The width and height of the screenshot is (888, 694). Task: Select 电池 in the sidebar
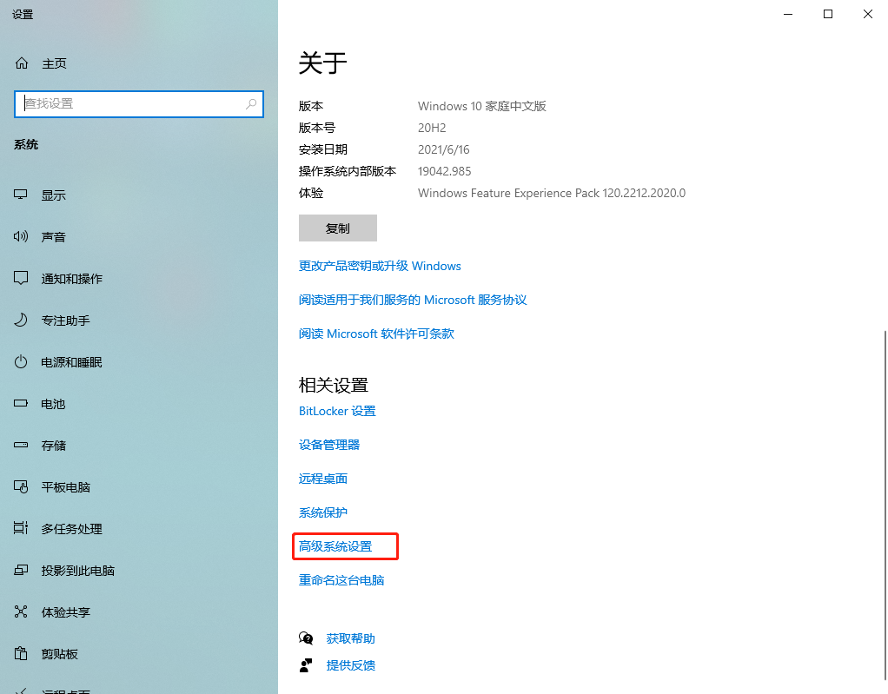coord(53,404)
